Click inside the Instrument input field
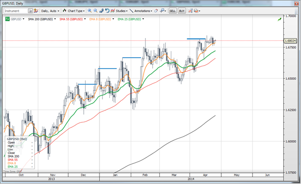The width and height of the screenshot is (301, 184). 16,11
